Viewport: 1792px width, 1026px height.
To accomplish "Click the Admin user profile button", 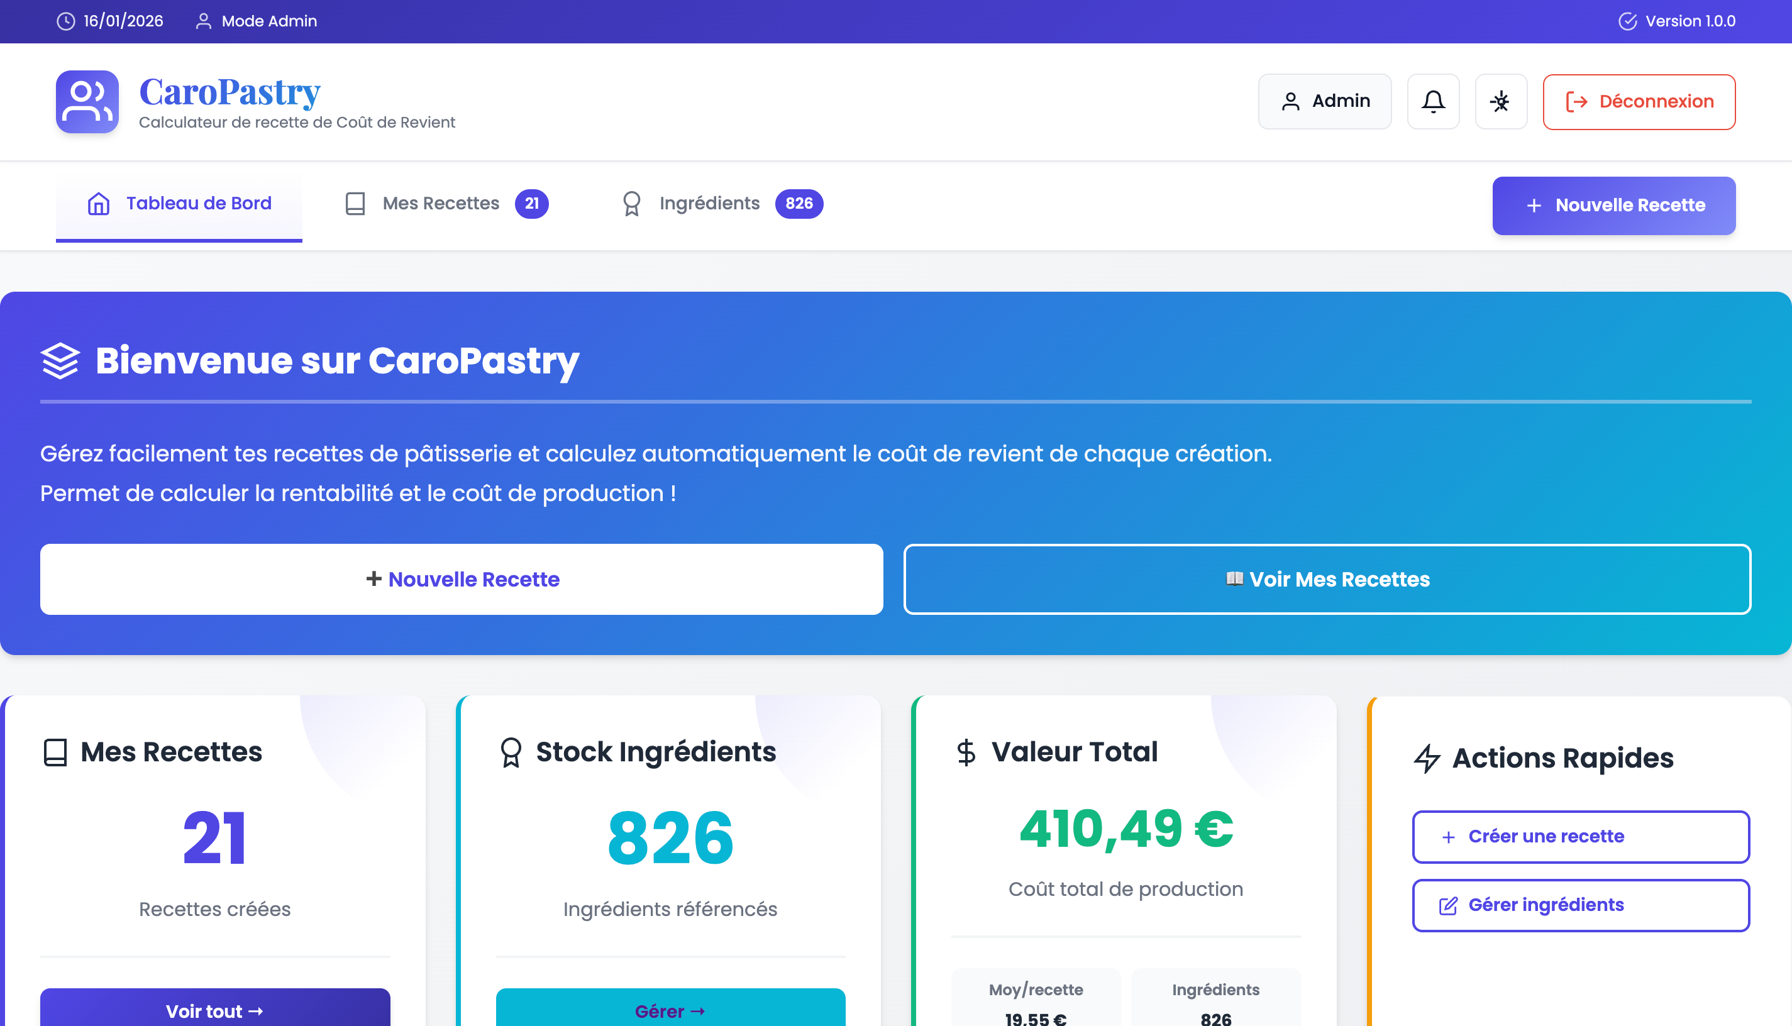I will click(x=1324, y=101).
